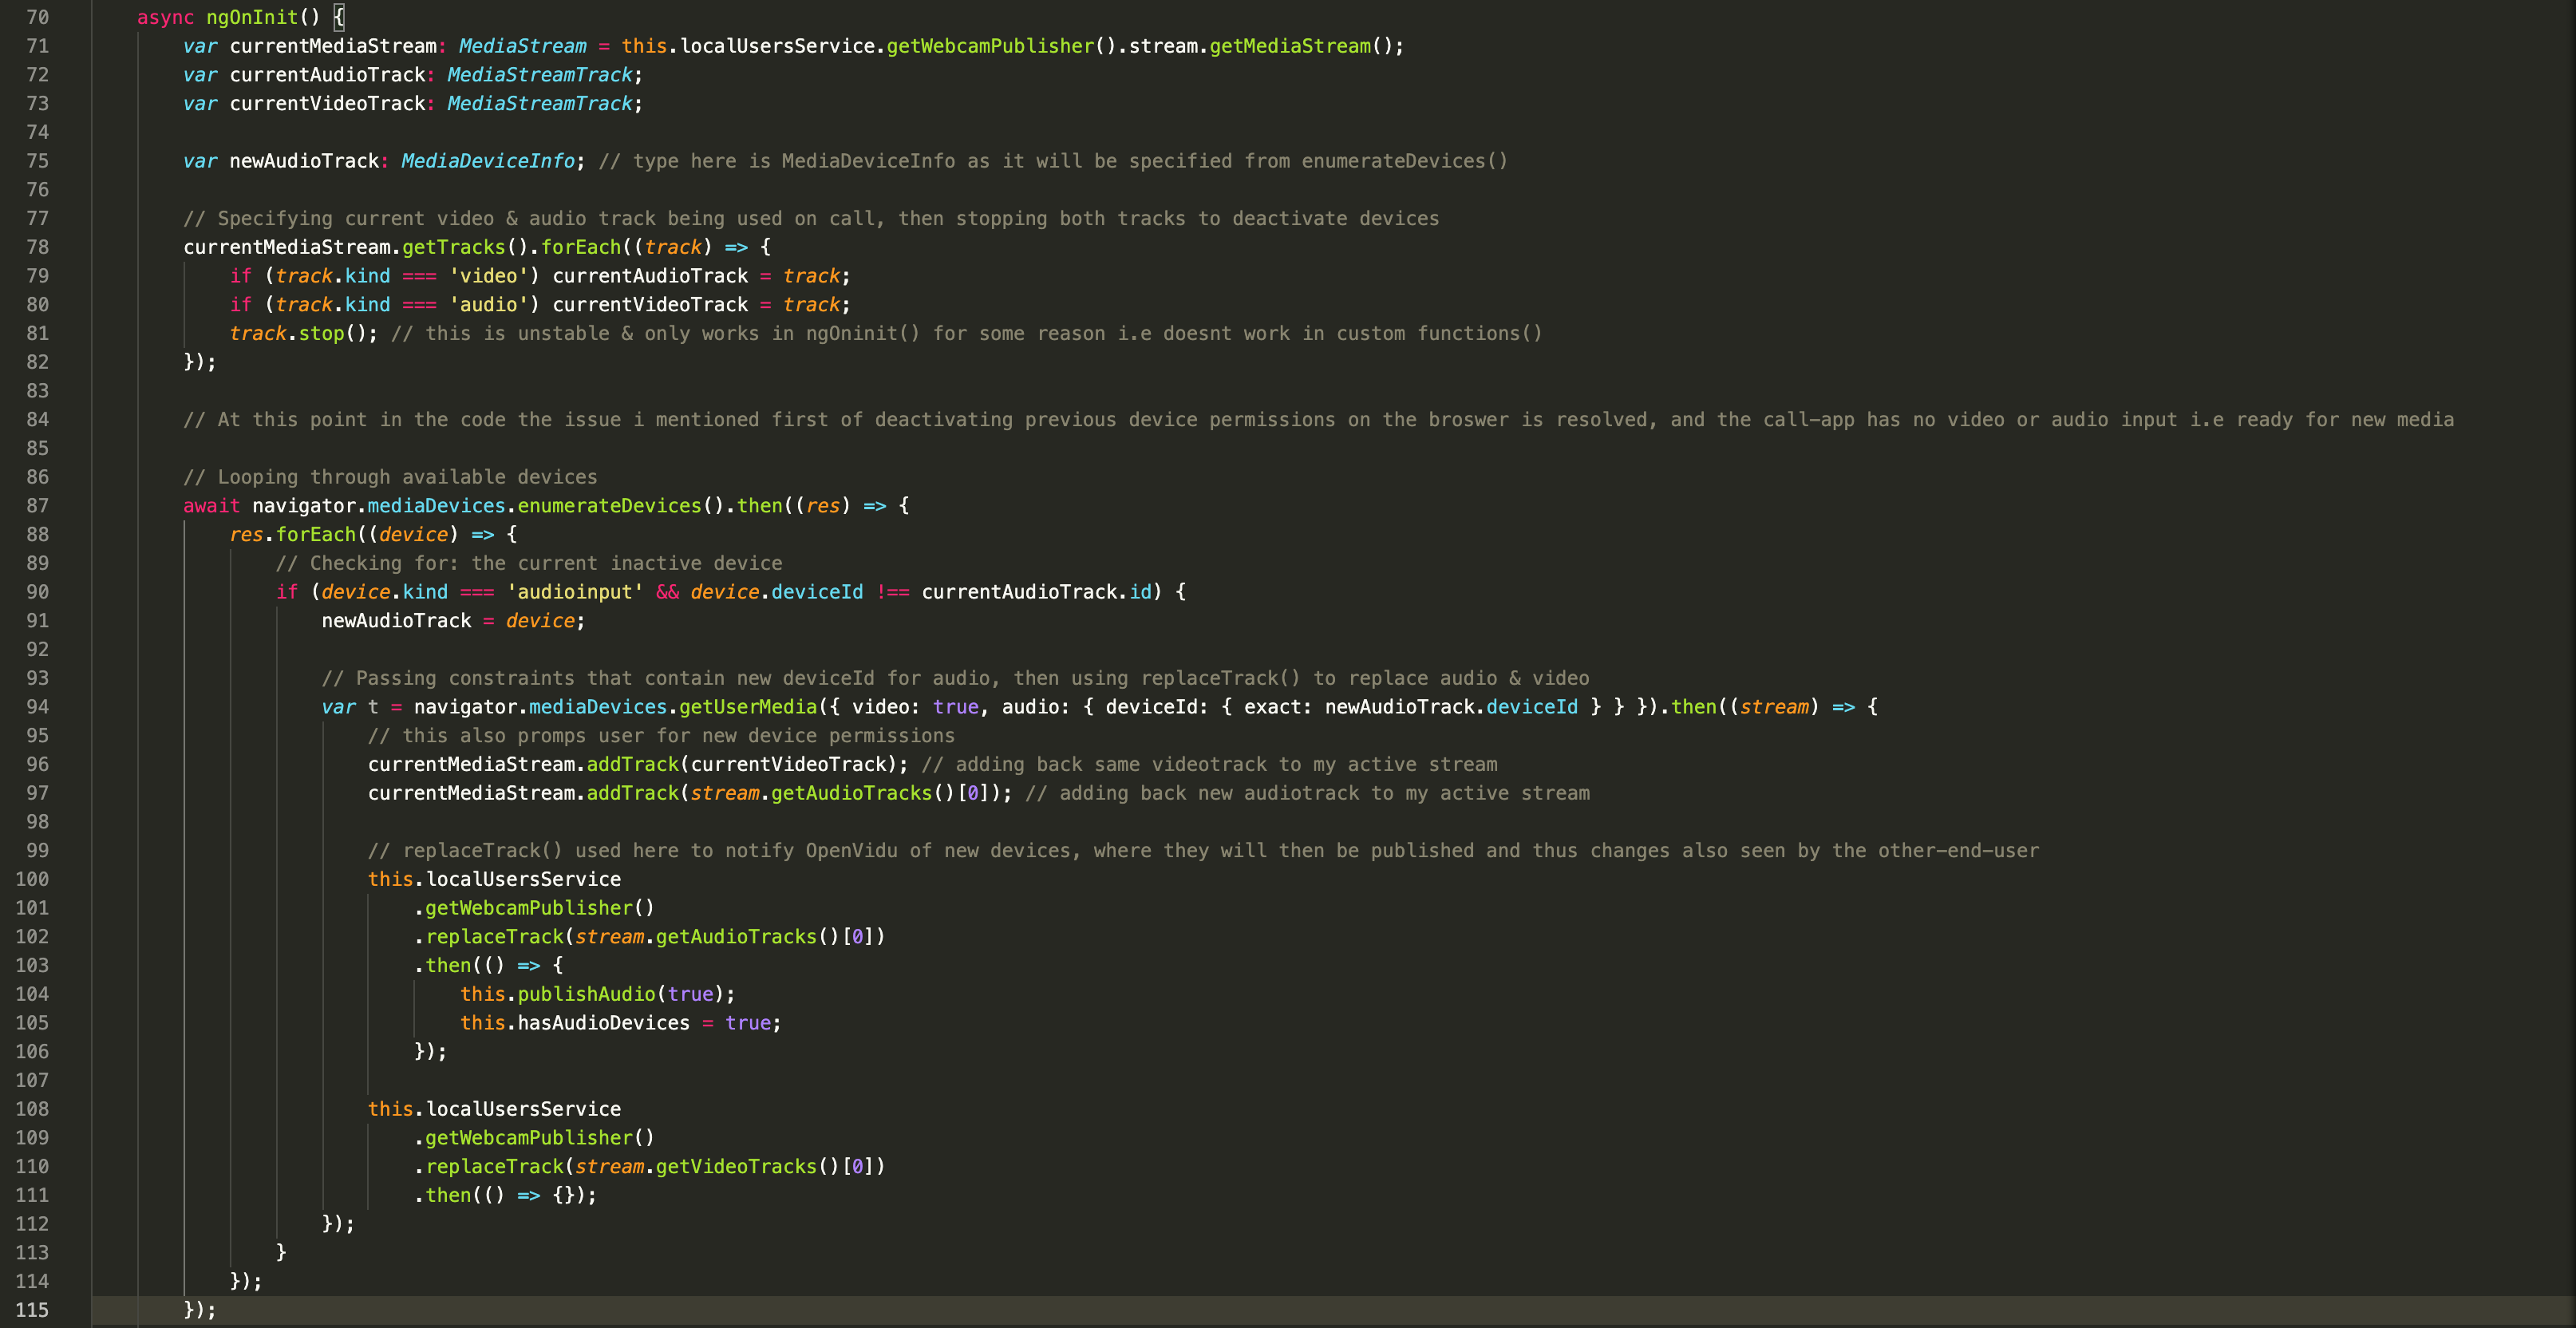The image size is (2576, 1328).
Task: Click 'newAudioTrack' variable on line 75
Action: click(304, 161)
